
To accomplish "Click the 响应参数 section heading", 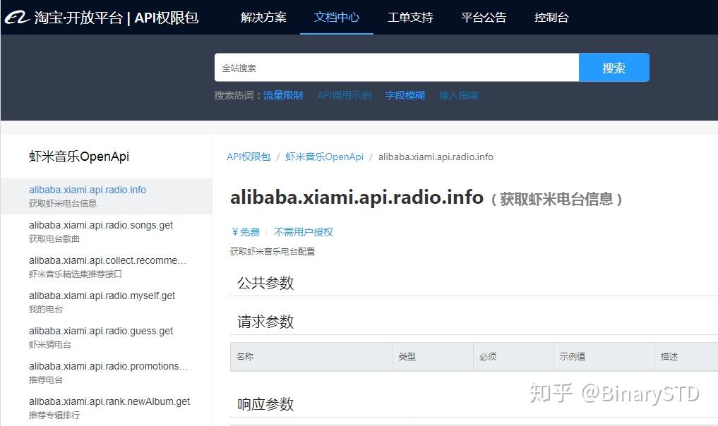I will coord(265,404).
